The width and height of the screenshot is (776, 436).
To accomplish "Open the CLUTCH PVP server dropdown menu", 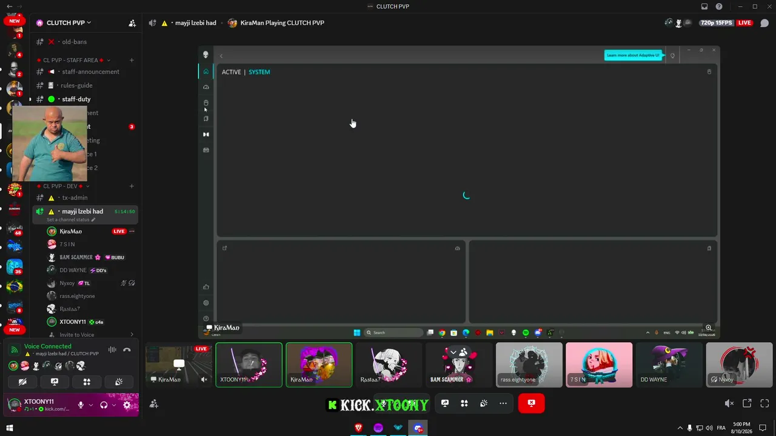I will (x=69, y=23).
